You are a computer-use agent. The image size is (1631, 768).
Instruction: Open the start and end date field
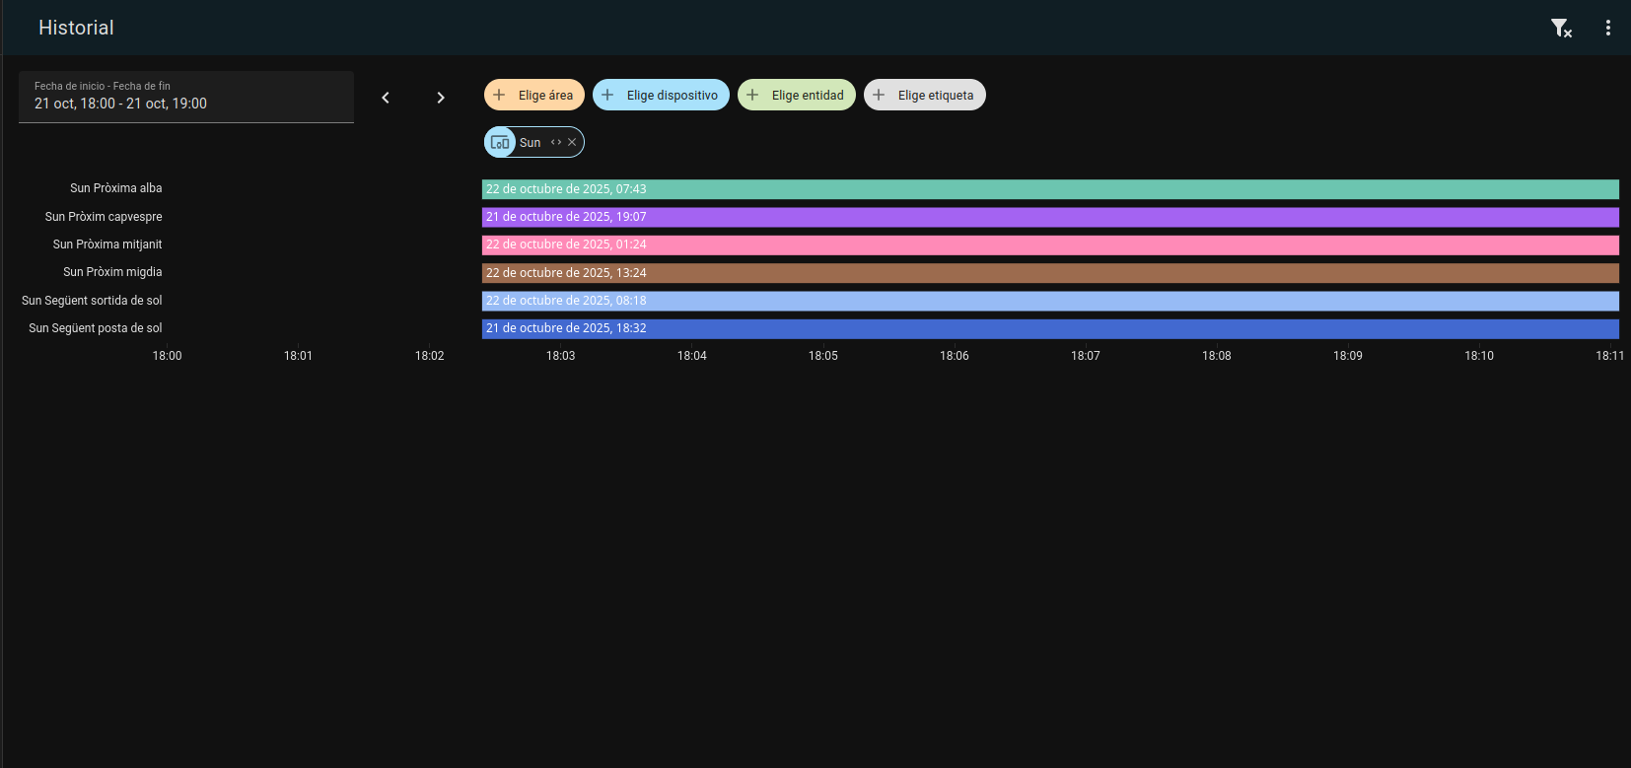[185, 97]
